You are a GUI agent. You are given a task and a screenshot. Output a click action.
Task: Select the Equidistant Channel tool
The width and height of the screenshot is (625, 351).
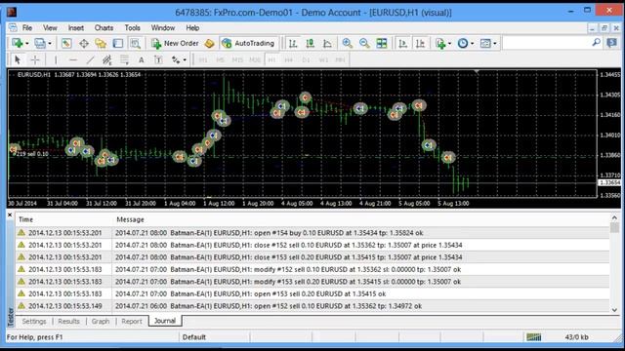[106, 60]
